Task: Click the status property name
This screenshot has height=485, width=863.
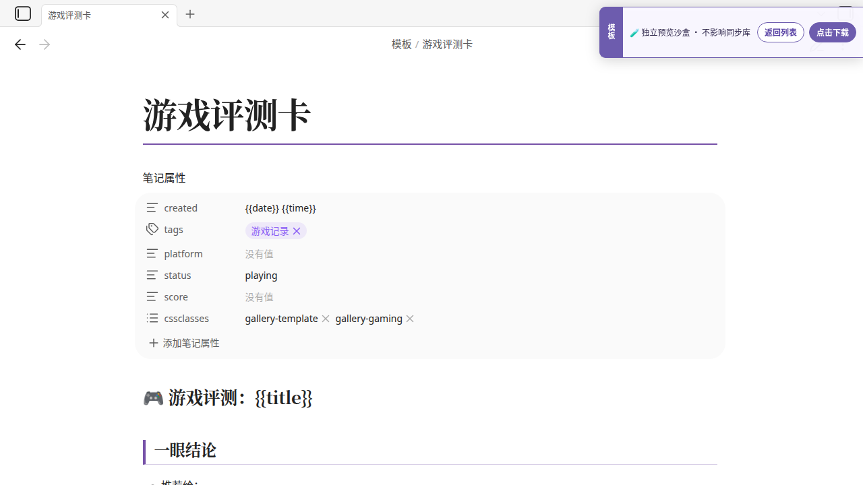Action: click(177, 276)
